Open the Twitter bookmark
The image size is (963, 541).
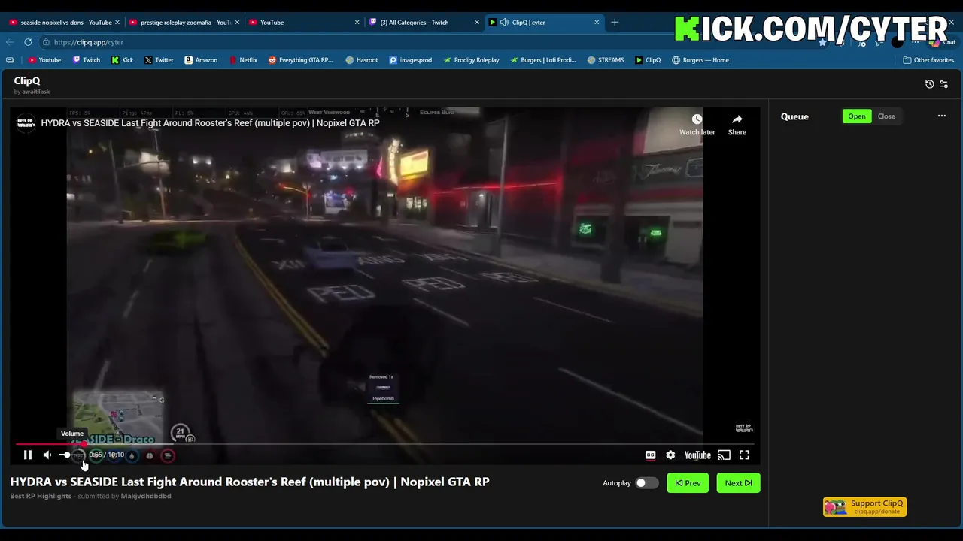[159, 60]
